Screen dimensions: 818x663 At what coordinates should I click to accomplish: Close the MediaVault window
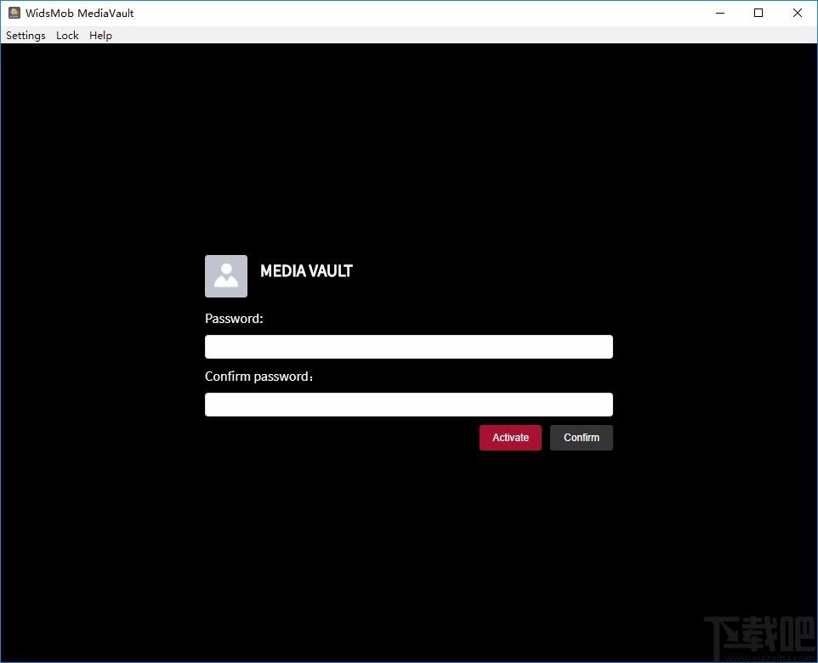(797, 13)
